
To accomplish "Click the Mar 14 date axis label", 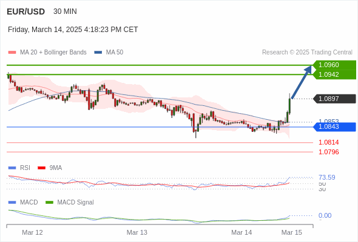I will 241,232.
